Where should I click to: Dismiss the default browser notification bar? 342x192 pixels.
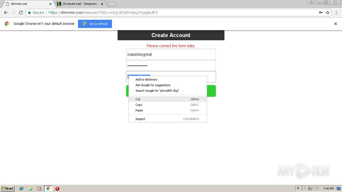point(336,24)
